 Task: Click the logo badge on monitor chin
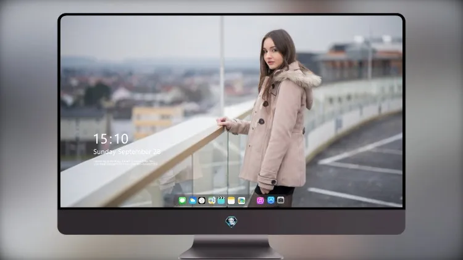[231, 222]
